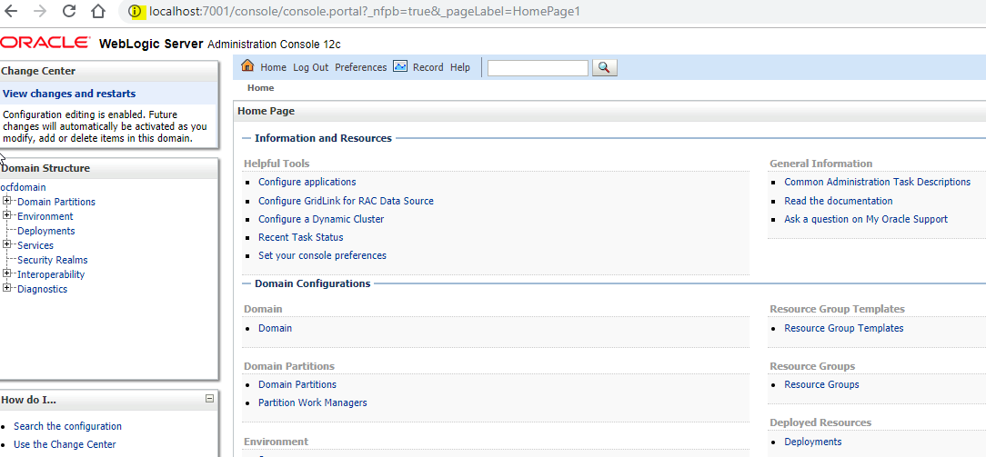
Task: Open Resource Group Templates link
Action: 844,328
